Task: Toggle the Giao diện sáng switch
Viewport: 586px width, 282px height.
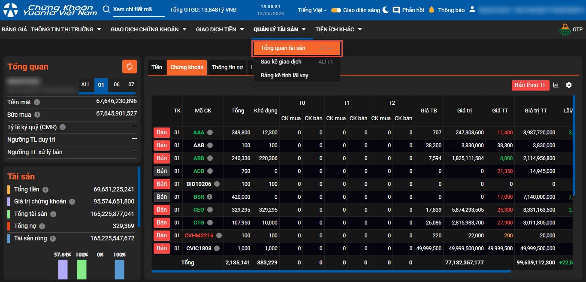Action: tap(336, 10)
